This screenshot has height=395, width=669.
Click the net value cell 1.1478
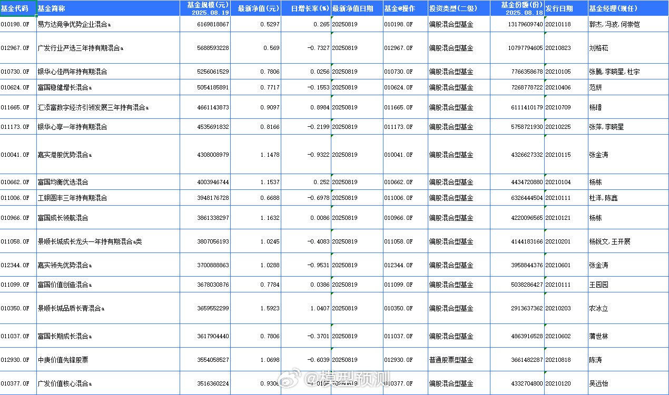255,155
